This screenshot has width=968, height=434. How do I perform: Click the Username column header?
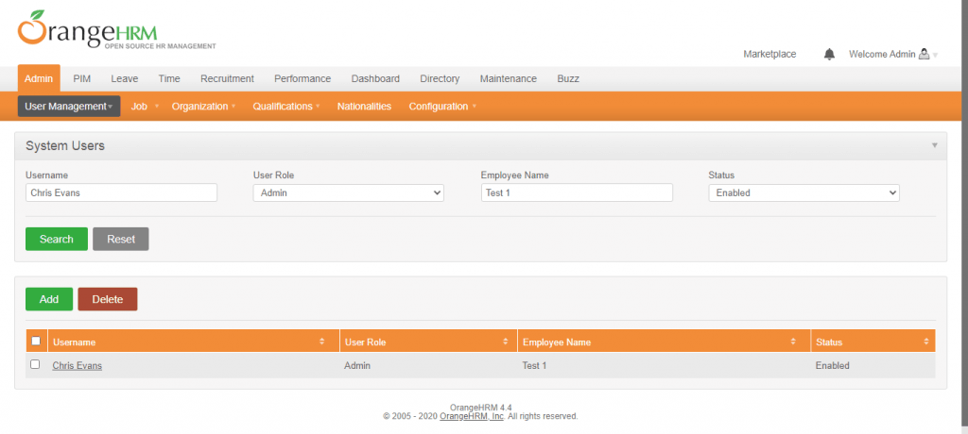74,342
